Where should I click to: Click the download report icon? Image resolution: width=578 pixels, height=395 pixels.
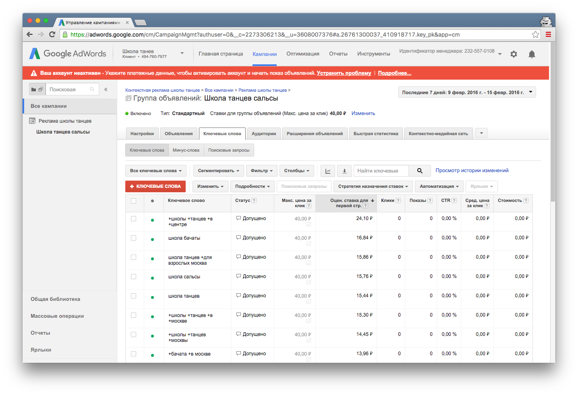[x=344, y=171]
